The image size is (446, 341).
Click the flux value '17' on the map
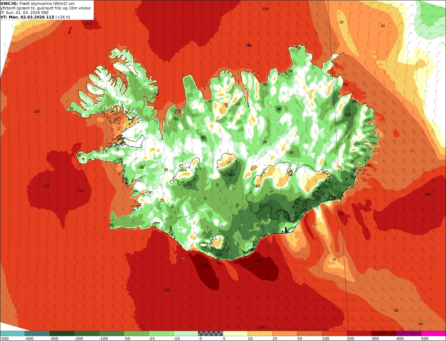pos(229,162)
